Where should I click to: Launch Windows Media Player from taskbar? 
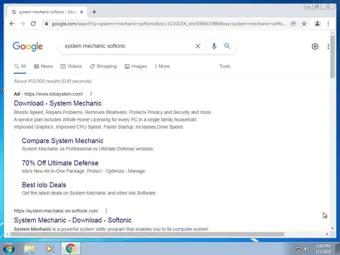click(x=50, y=248)
